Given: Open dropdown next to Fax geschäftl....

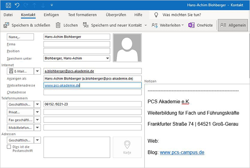Looking at the screenshot, I should pyautogui.click(x=37, y=120).
